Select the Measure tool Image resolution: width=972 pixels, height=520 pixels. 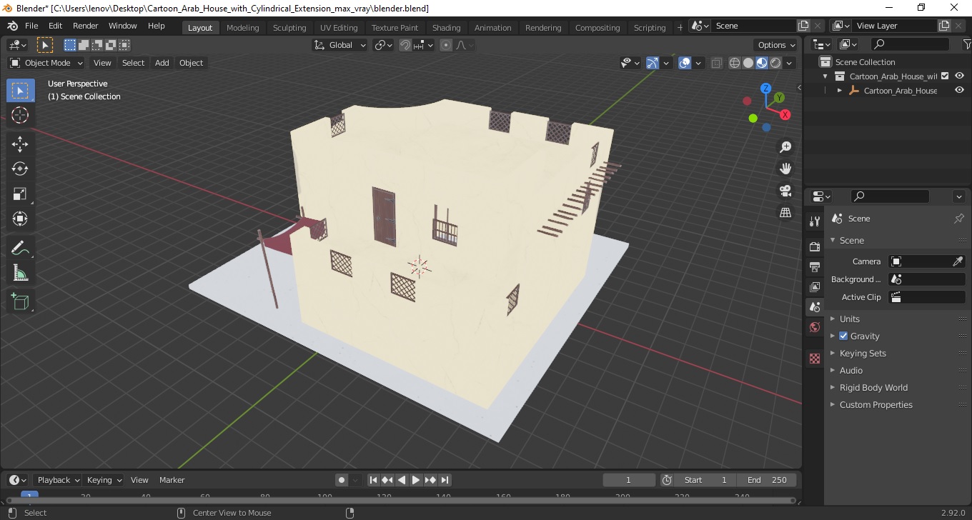[20, 273]
